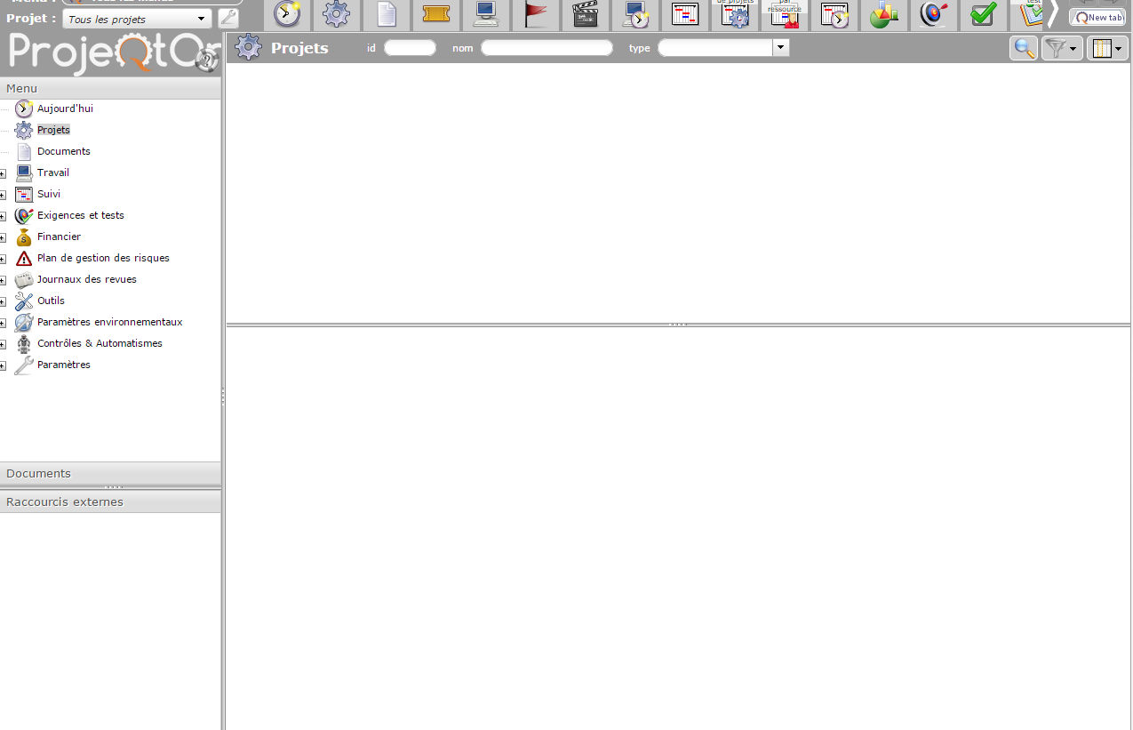Open the Menu accordion panel header

coord(110,88)
